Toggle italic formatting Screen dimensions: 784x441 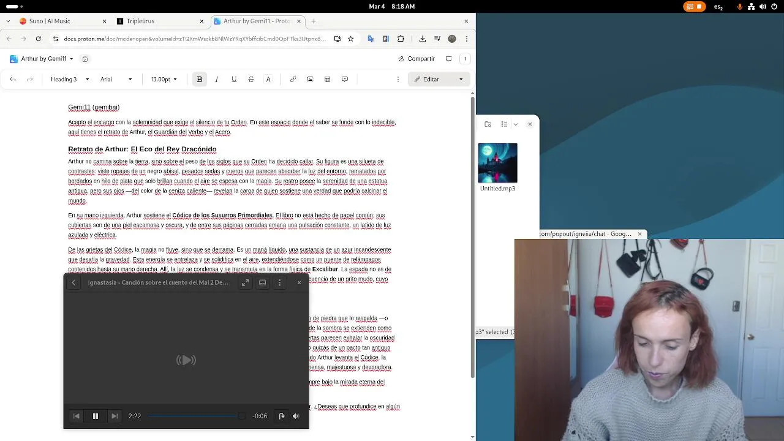(216, 79)
